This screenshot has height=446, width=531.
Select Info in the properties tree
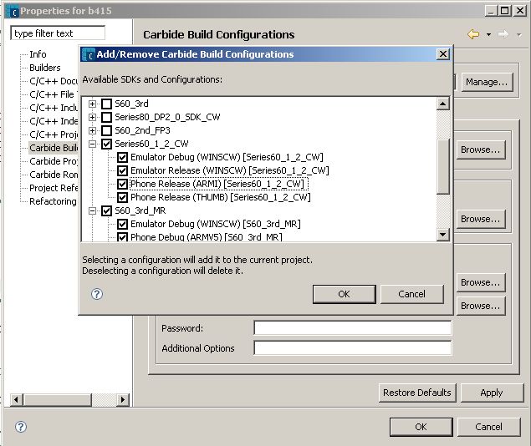[x=38, y=54]
